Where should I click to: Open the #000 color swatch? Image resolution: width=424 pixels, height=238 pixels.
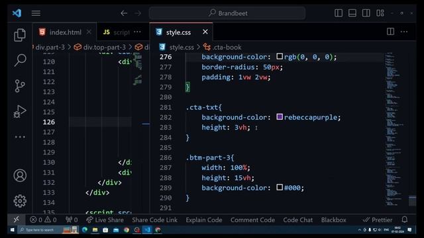pos(280,187)
